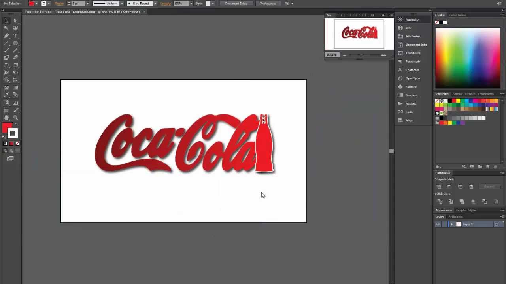Select the Line Segment tool
Screen dimensions: 506x284
click(x=6, y=43)
